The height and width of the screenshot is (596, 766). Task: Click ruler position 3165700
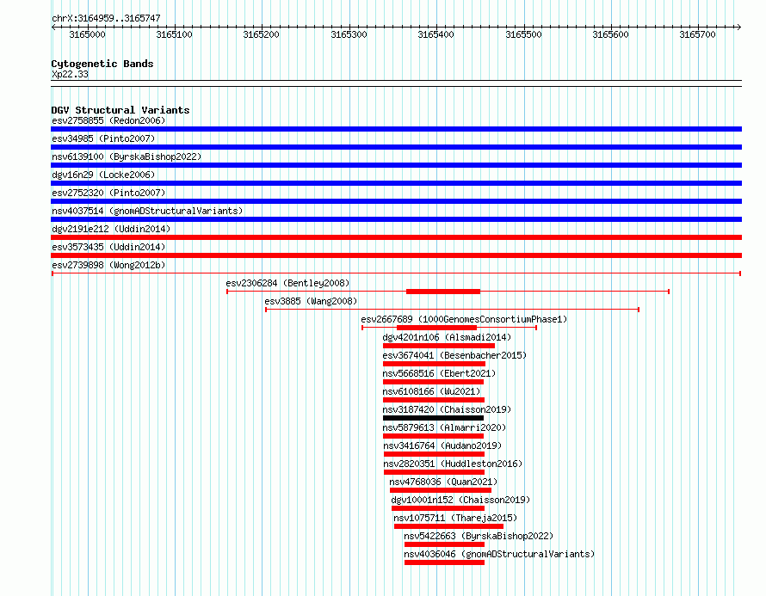coord(698,34)
